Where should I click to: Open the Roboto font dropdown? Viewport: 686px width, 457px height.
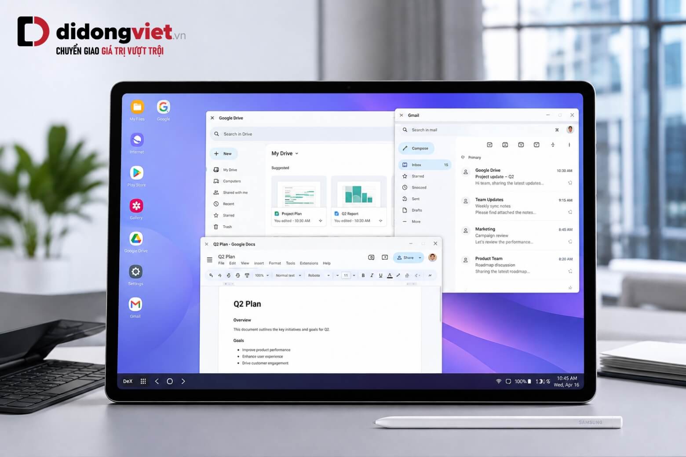coord(319,276)
